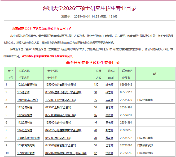Image resolution: width=176 pixels, height=157 pixels.
Task: Open the 102政府管理学院 college link
Action: [x=27, y=84]
